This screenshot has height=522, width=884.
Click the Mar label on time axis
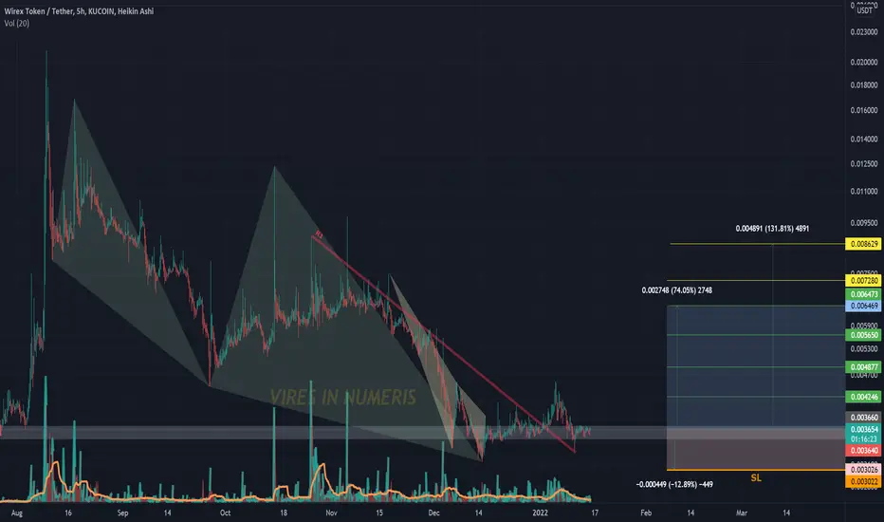[742, 513]
